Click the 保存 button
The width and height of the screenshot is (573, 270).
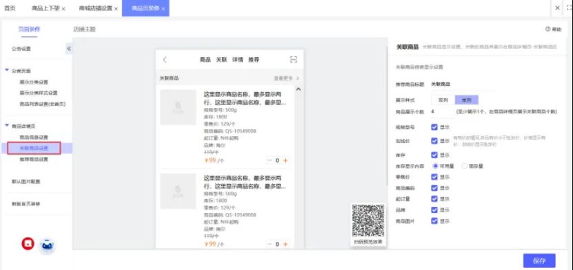(539, 260)
